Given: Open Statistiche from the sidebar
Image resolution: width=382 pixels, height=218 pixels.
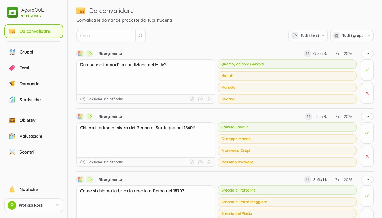Looking at the screenshot, I should click(x=34, y=100).
